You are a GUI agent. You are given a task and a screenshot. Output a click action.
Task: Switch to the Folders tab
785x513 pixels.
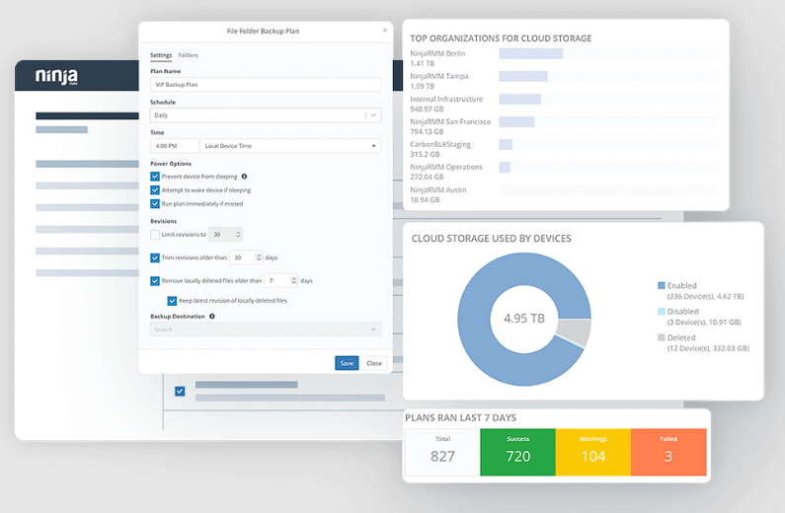(x=189, y=55)
